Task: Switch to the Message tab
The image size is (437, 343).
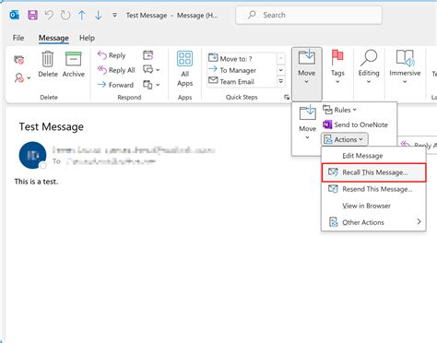Action: (x=53, y=38)
